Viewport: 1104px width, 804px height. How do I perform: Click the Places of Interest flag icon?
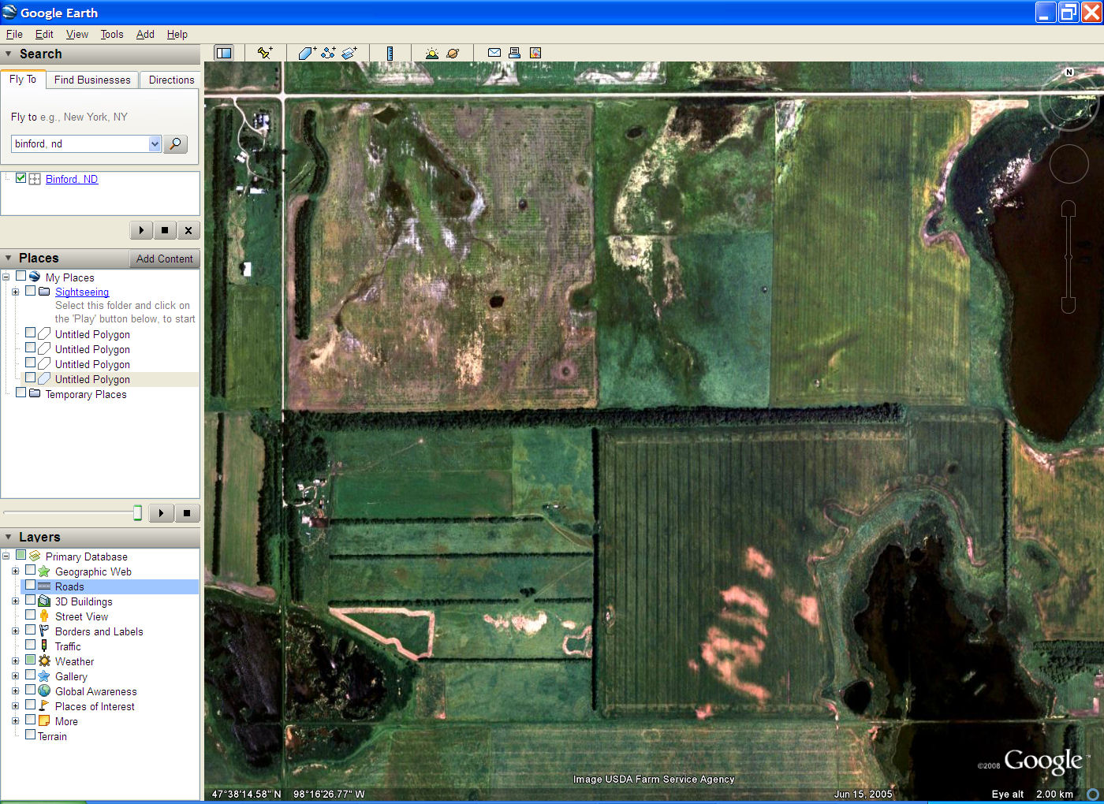pos(44,706)
